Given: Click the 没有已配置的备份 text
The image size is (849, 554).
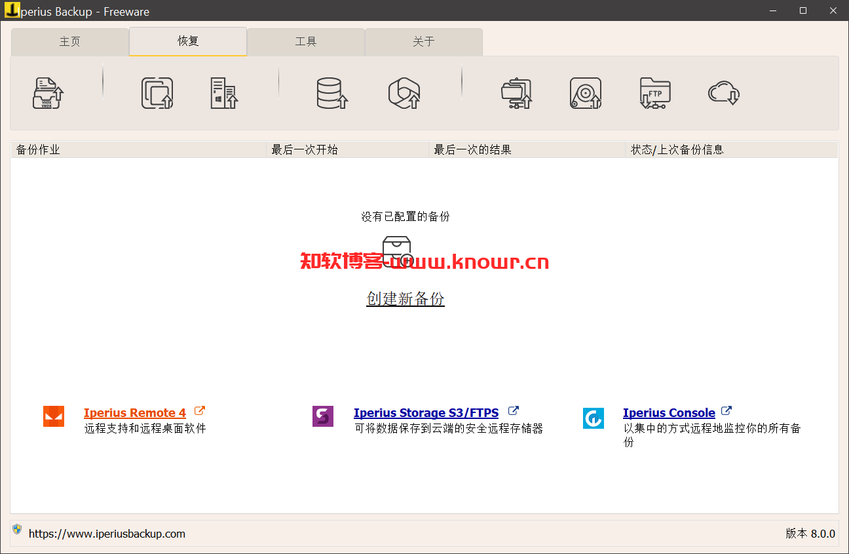Looking at the screenshot, I should point(406,216).
